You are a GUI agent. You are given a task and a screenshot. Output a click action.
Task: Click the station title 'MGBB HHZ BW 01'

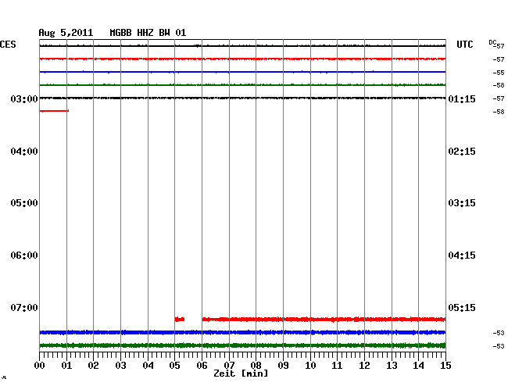click(x=148, y=33)
